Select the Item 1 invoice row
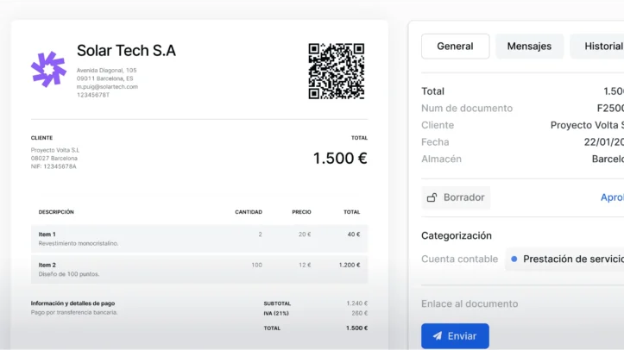This screenshot has width=624, height=350. [x=199, y=239]
